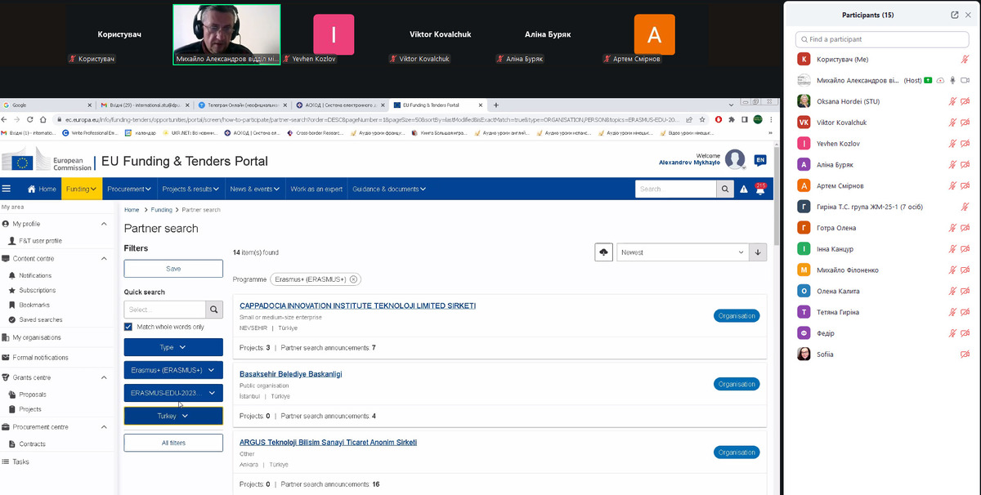Pop out the Participants panel
Viewport: 981px width, 495px height.
(x=954, y=15)
